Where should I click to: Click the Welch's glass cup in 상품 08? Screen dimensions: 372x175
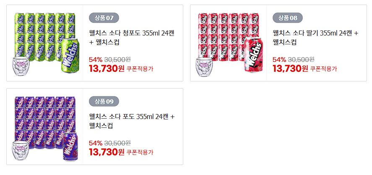(x=204, y=66)
